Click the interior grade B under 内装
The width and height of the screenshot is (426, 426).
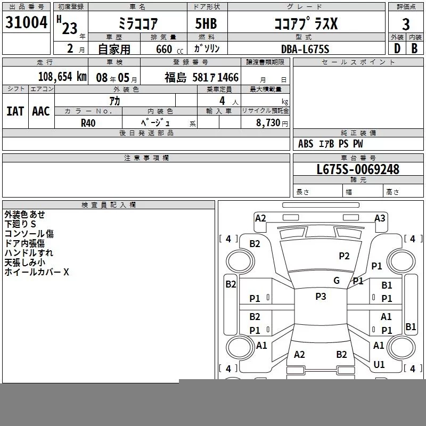pos(414,48)
